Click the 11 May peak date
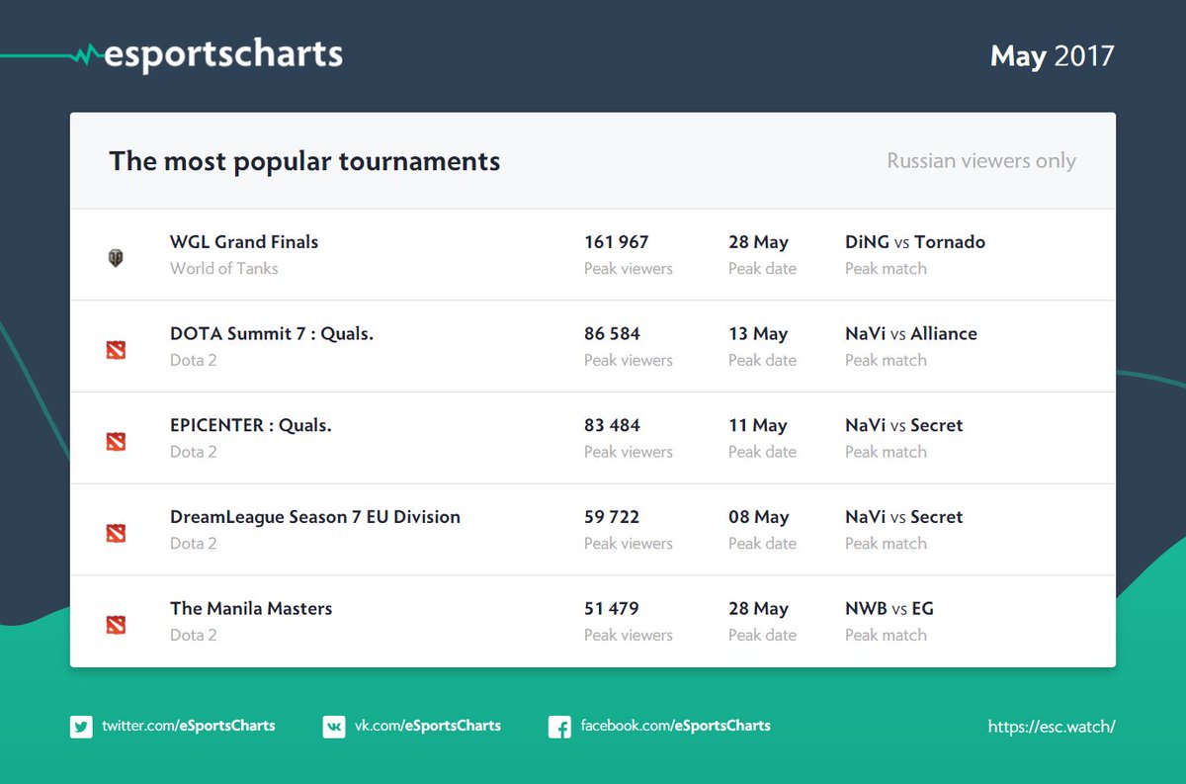 [758, 426]
